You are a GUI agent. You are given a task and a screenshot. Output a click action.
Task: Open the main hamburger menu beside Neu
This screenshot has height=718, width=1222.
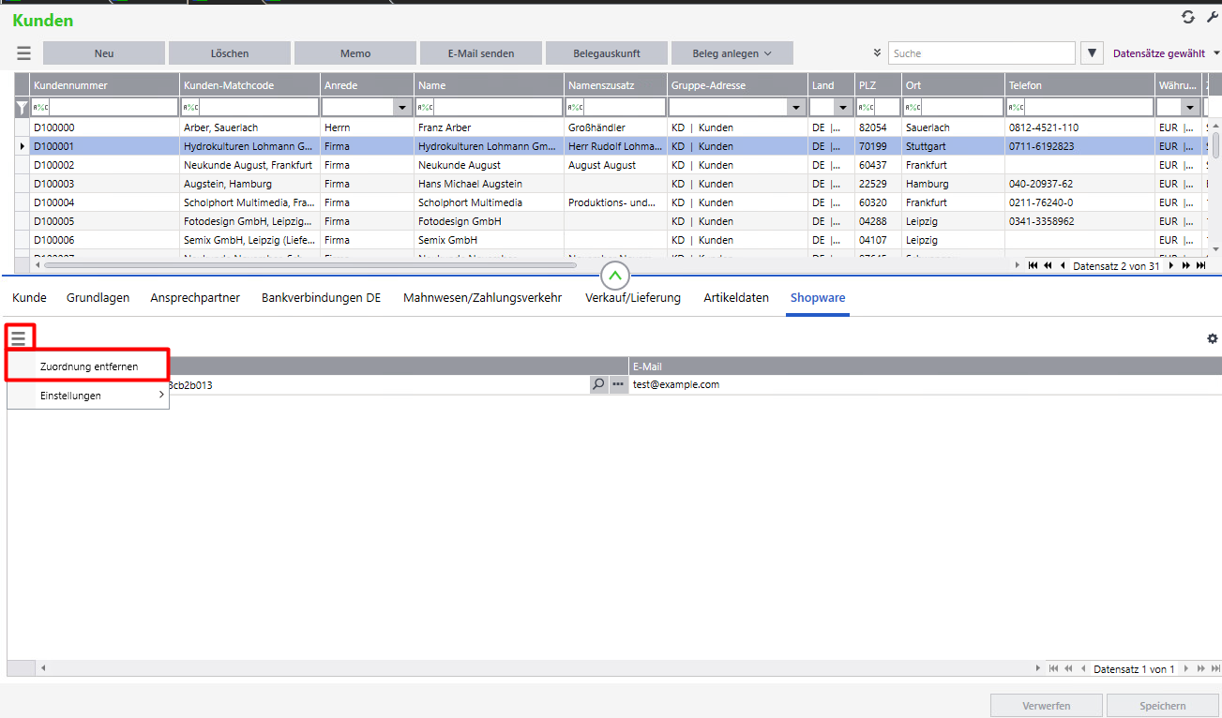[x=24, y=53]
